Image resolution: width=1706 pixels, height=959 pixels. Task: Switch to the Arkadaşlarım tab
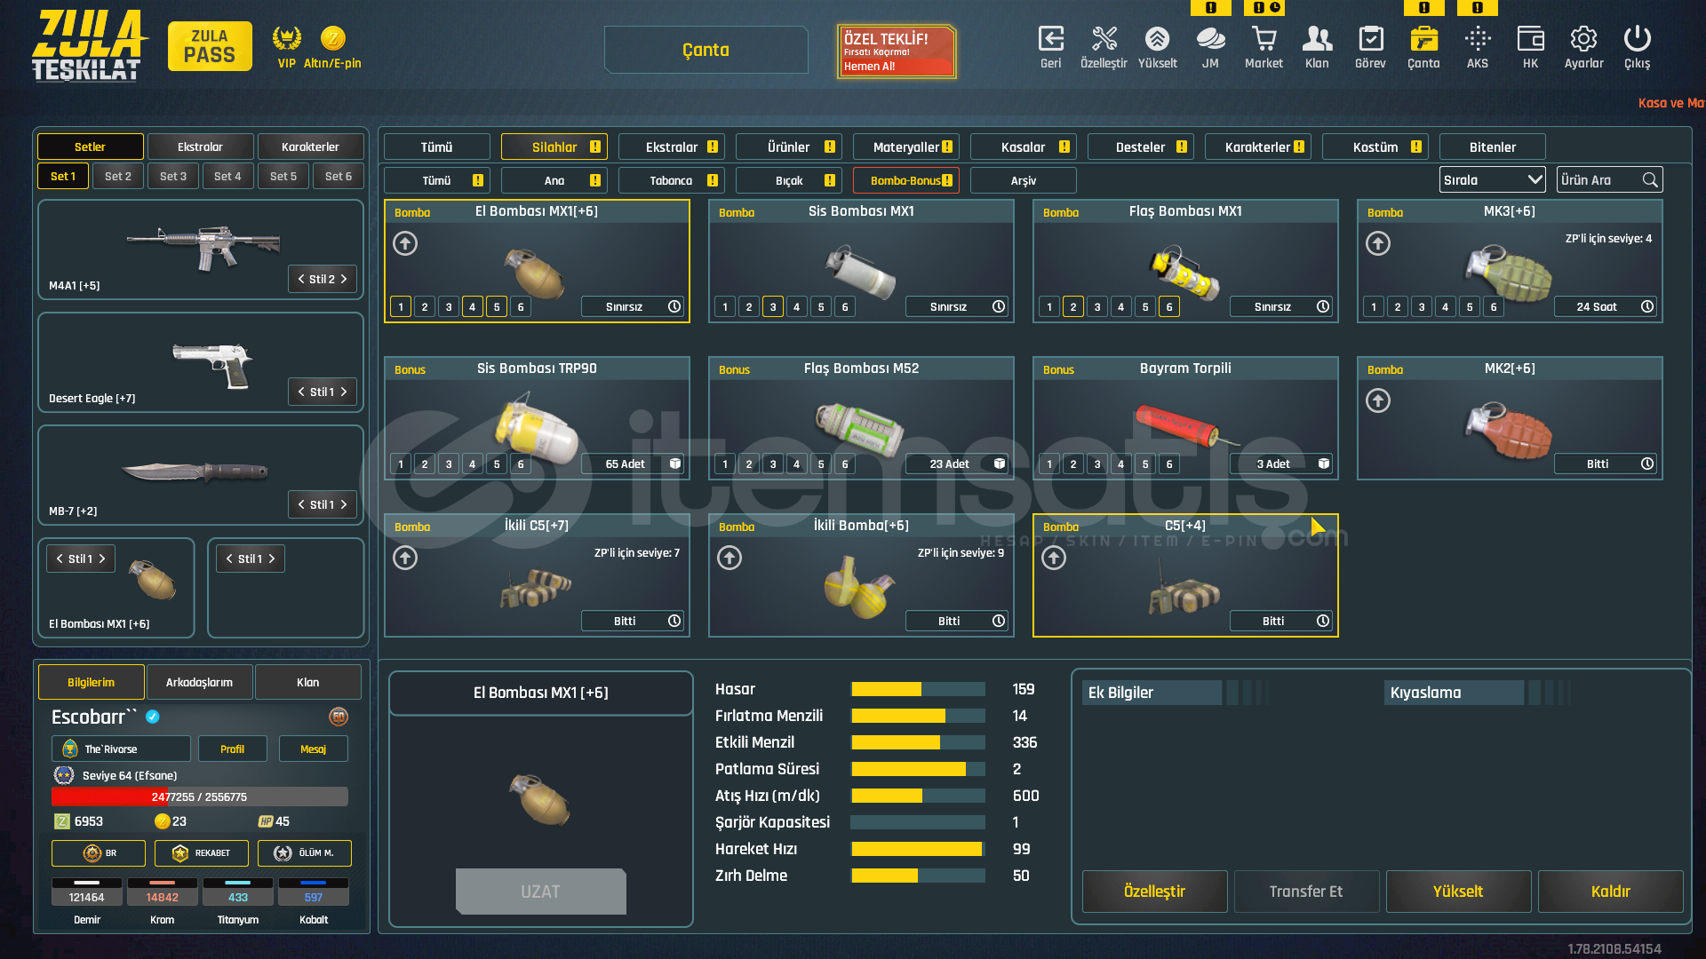click(x=200, y=682)
